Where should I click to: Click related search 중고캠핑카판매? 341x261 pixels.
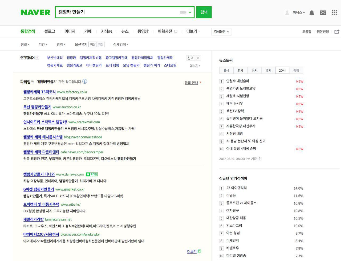(116, 58)
